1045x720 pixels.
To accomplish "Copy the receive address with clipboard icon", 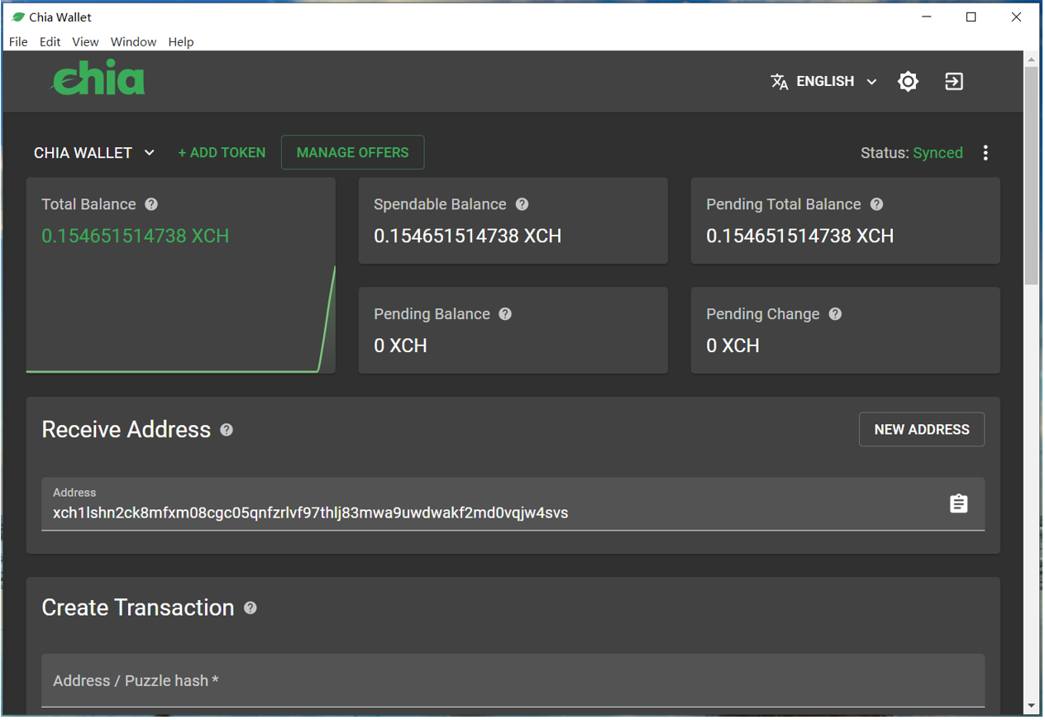I will point(958,503).
